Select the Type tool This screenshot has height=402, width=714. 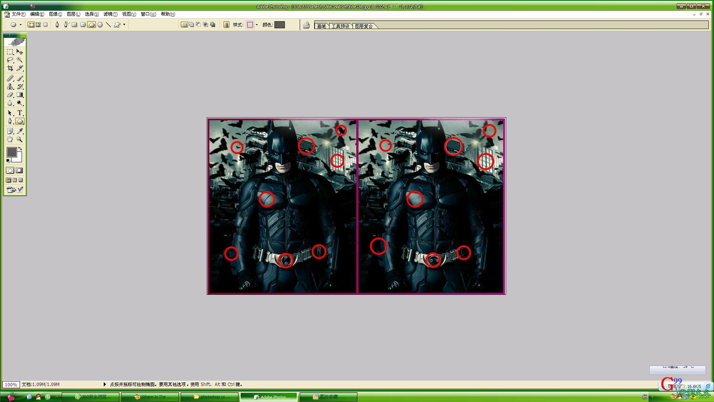tap(20, 113)
